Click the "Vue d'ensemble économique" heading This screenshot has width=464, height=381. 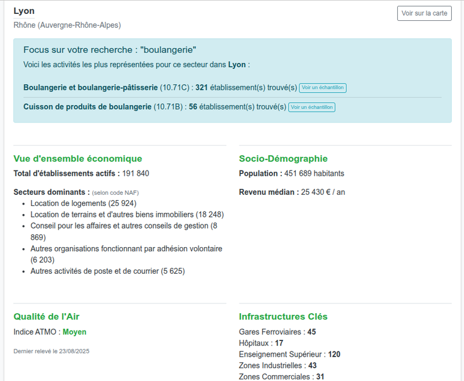[x=78, y=158]
